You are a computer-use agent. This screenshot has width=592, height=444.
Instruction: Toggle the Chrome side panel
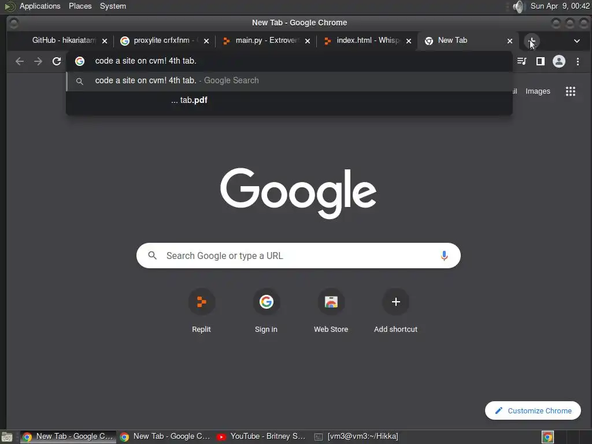541,61
